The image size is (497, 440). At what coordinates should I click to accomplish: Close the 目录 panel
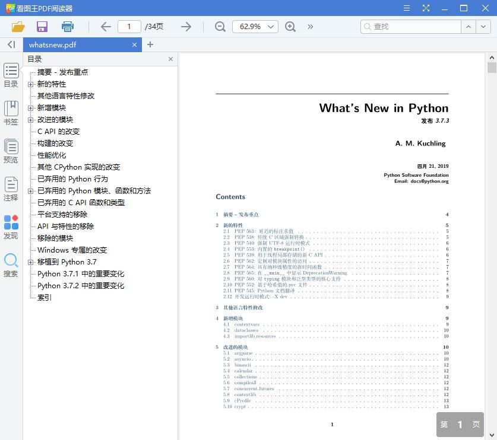170,59
